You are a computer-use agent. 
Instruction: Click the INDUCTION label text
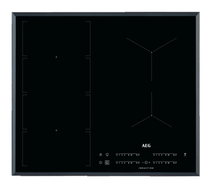click(146, 168)
